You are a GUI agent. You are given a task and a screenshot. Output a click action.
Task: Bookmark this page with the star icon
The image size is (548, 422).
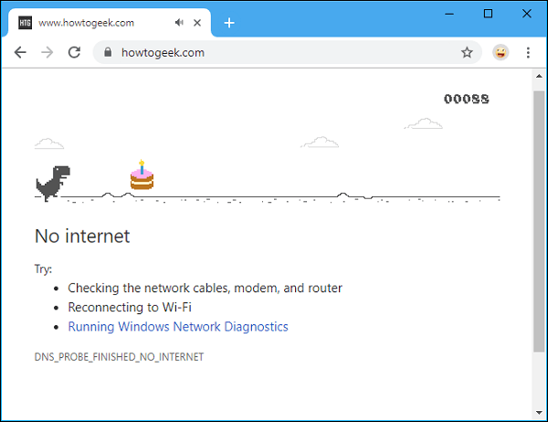click(x=467, y=53)
